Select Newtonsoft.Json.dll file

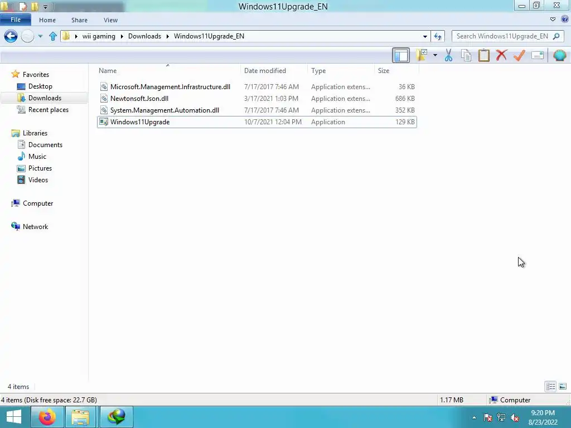tap(257, 98)
